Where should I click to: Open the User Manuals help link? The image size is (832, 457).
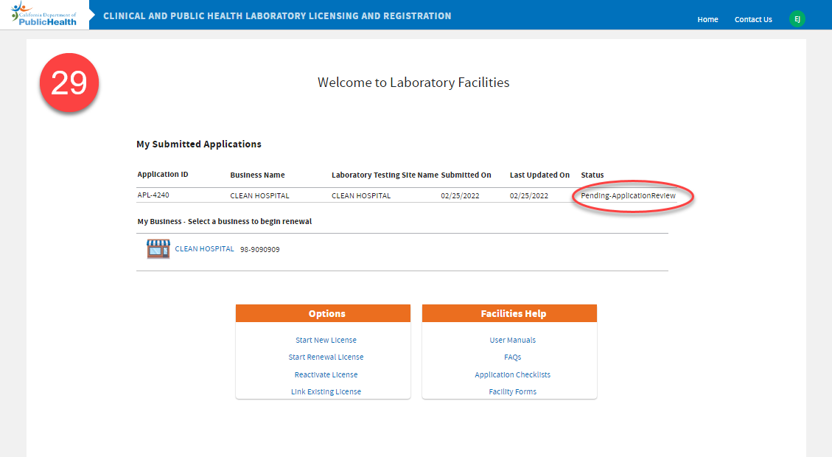pyautogui.click(x=513, y=341)
